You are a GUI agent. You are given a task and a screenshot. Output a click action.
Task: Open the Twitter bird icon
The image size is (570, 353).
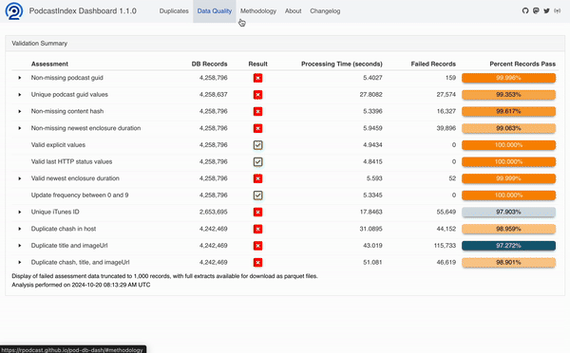click(x=546, y=10)
